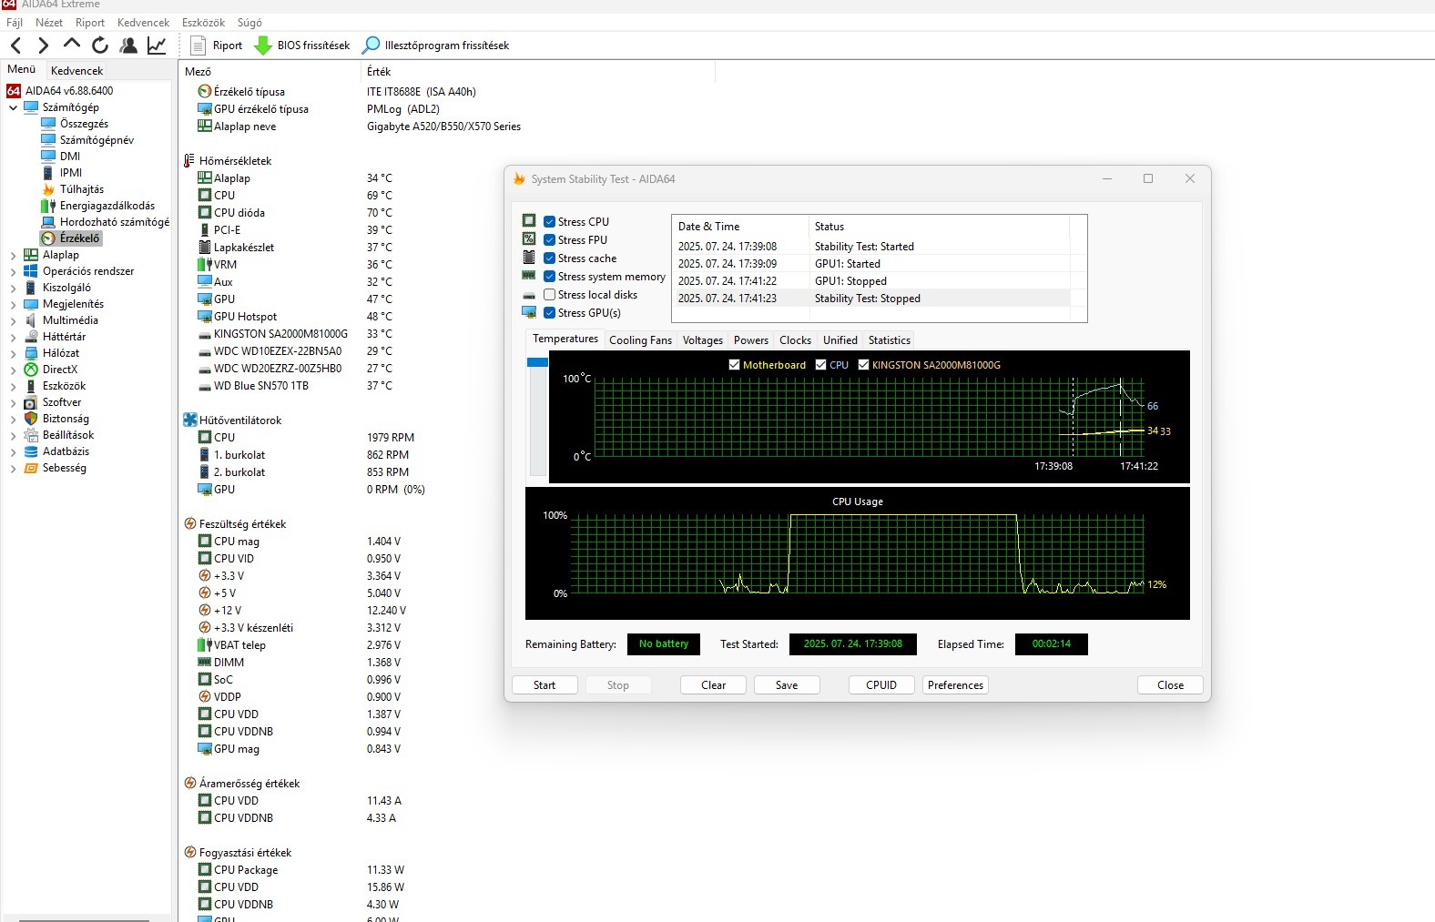This screenshot has height=922, width=1435.
Task: Click the Stress local disks drive icon
Action: (529, 295)
